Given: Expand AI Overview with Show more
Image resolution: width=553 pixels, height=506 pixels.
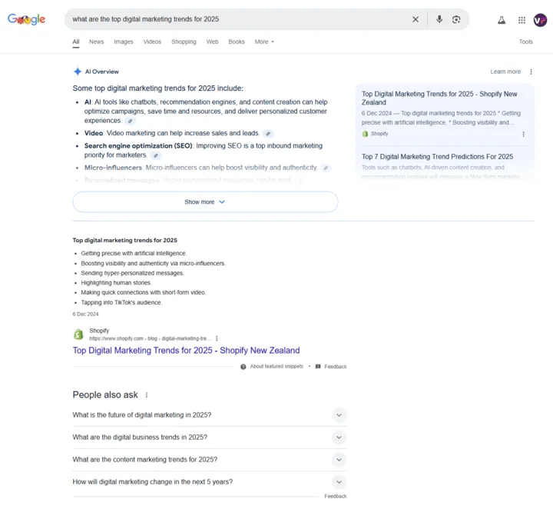Looking at the screenshot, I should [x=205, y=202].
